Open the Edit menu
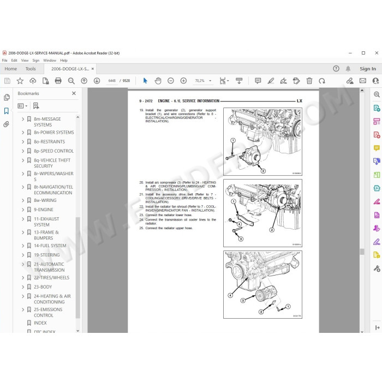This screenshot has height=382, width=382. 14,61
